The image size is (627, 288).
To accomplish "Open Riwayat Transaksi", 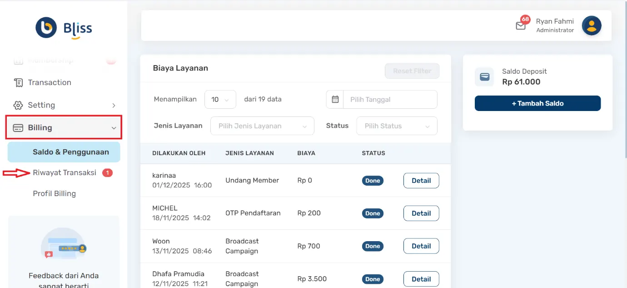I will (64, 172).
